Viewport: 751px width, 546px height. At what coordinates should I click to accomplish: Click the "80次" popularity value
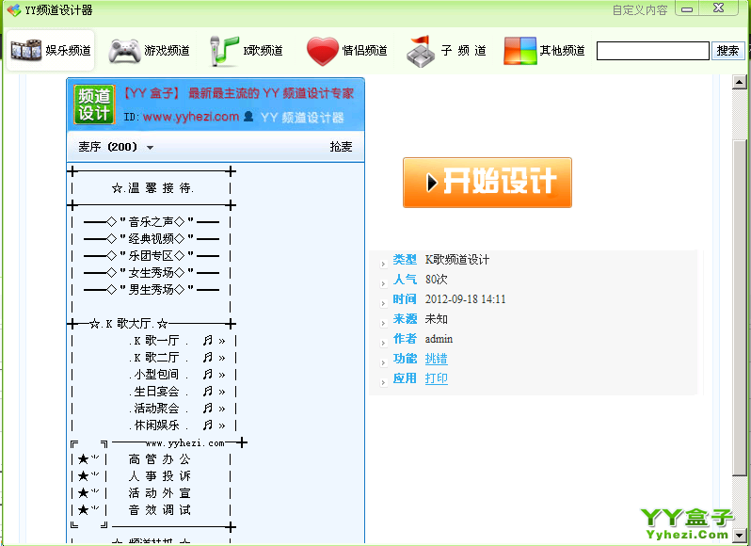(x=437, y=280)
